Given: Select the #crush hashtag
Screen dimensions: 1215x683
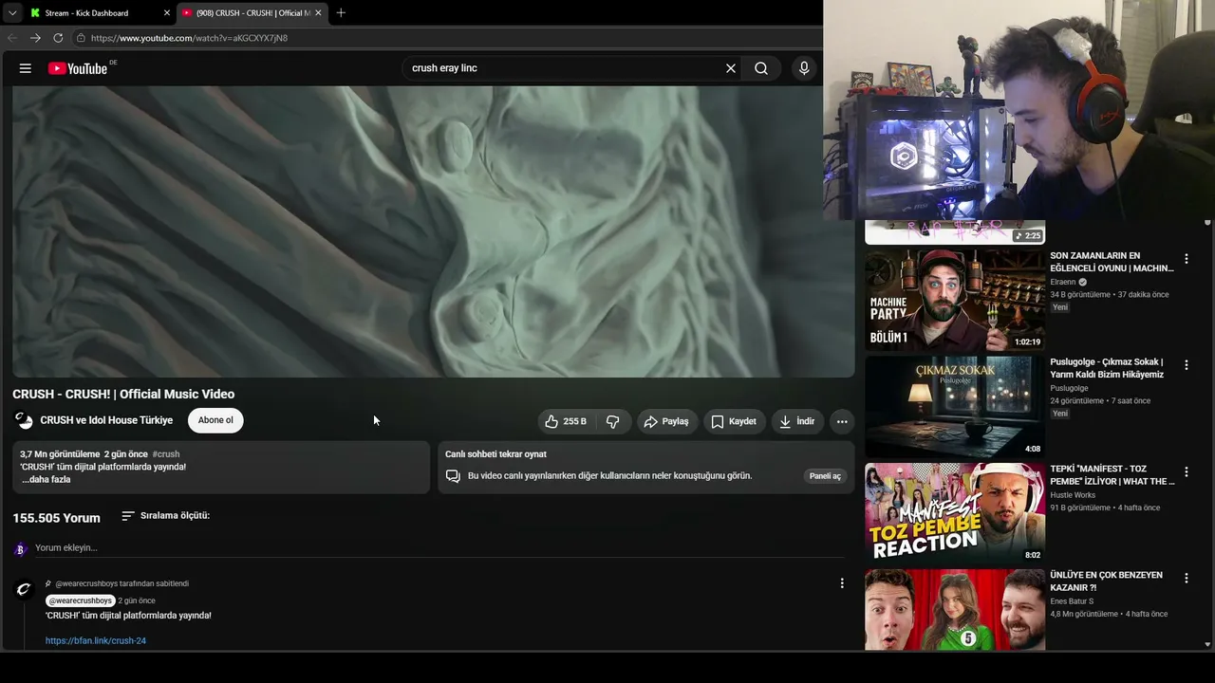Looking at the screenshot, I should point(166,454).
